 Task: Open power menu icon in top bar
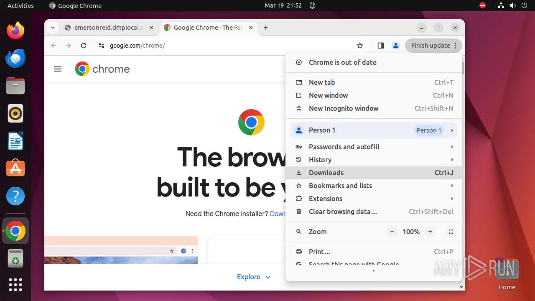pos(524,5)
